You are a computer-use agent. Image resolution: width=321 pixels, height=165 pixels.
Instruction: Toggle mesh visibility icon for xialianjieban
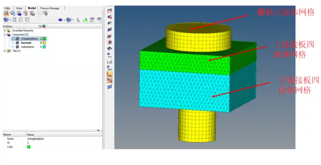tap(17, 47)
